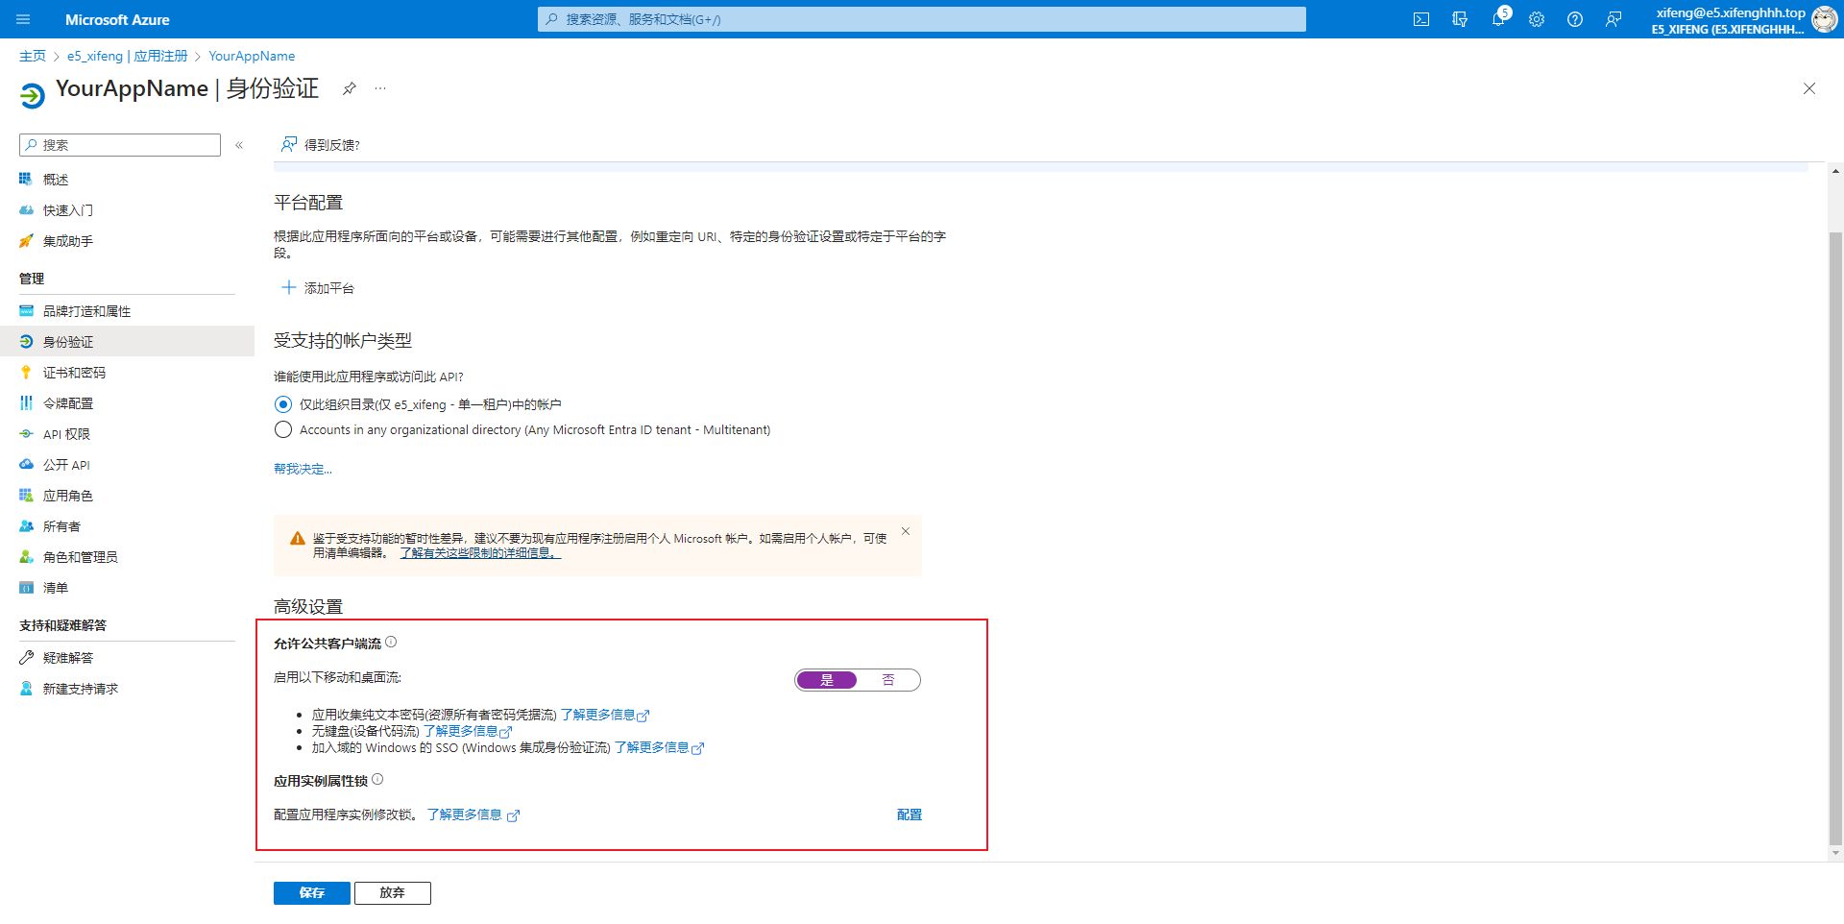Click the top Azure search box
The width and height of the screenshot is (1844, 924).
click(922, 19)
